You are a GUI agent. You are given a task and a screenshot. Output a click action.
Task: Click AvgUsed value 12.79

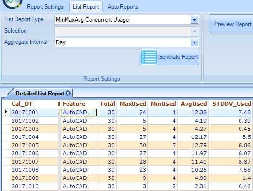tap(193, 145)
